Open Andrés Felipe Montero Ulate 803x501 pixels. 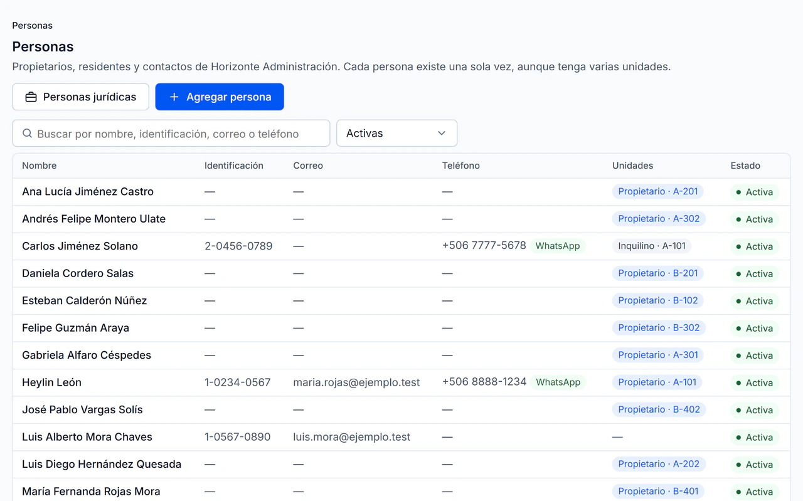[x=94, y=219]
